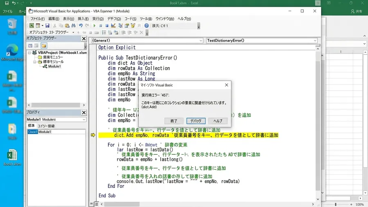
Task: Click the End Sub line in the code
Action: tap(107, 196)
